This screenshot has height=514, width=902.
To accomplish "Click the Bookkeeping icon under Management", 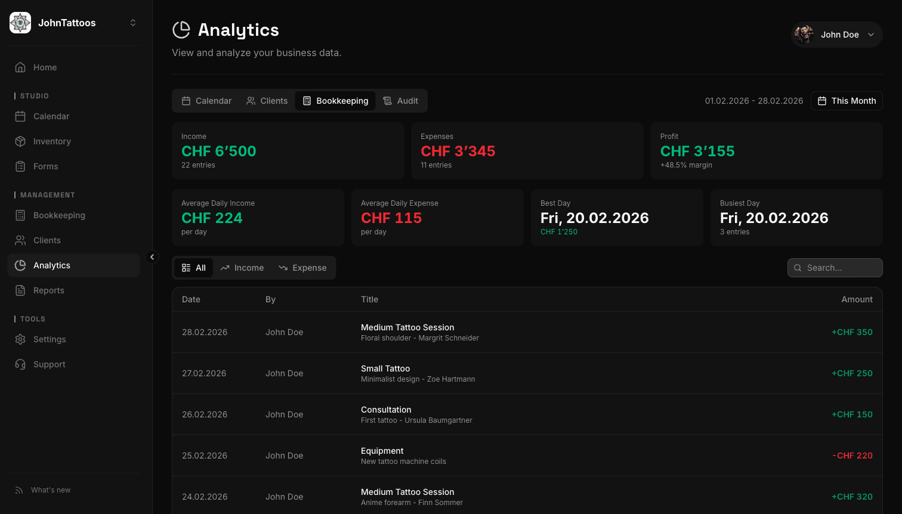I will click(20, 215).
